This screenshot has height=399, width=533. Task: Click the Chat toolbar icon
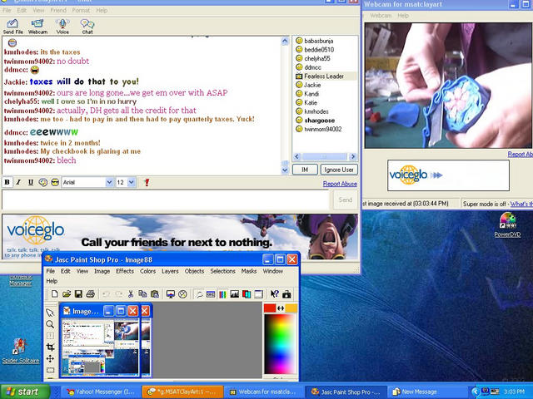[x=87, y=27]
